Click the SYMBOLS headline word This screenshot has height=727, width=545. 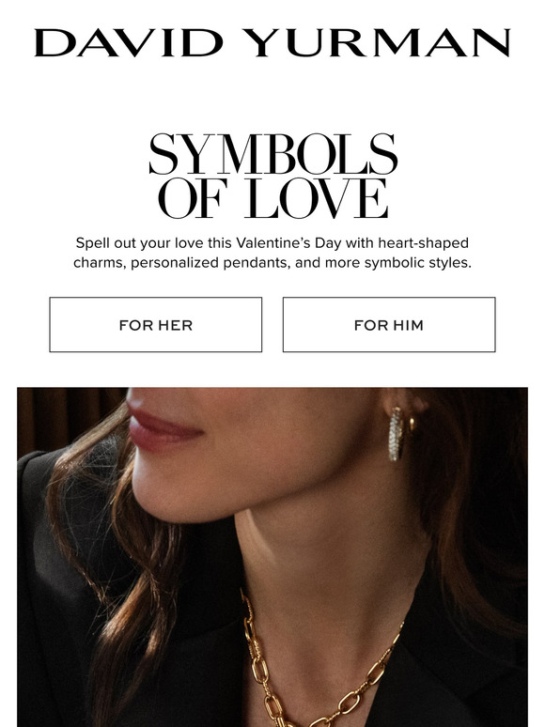point(272,154)
